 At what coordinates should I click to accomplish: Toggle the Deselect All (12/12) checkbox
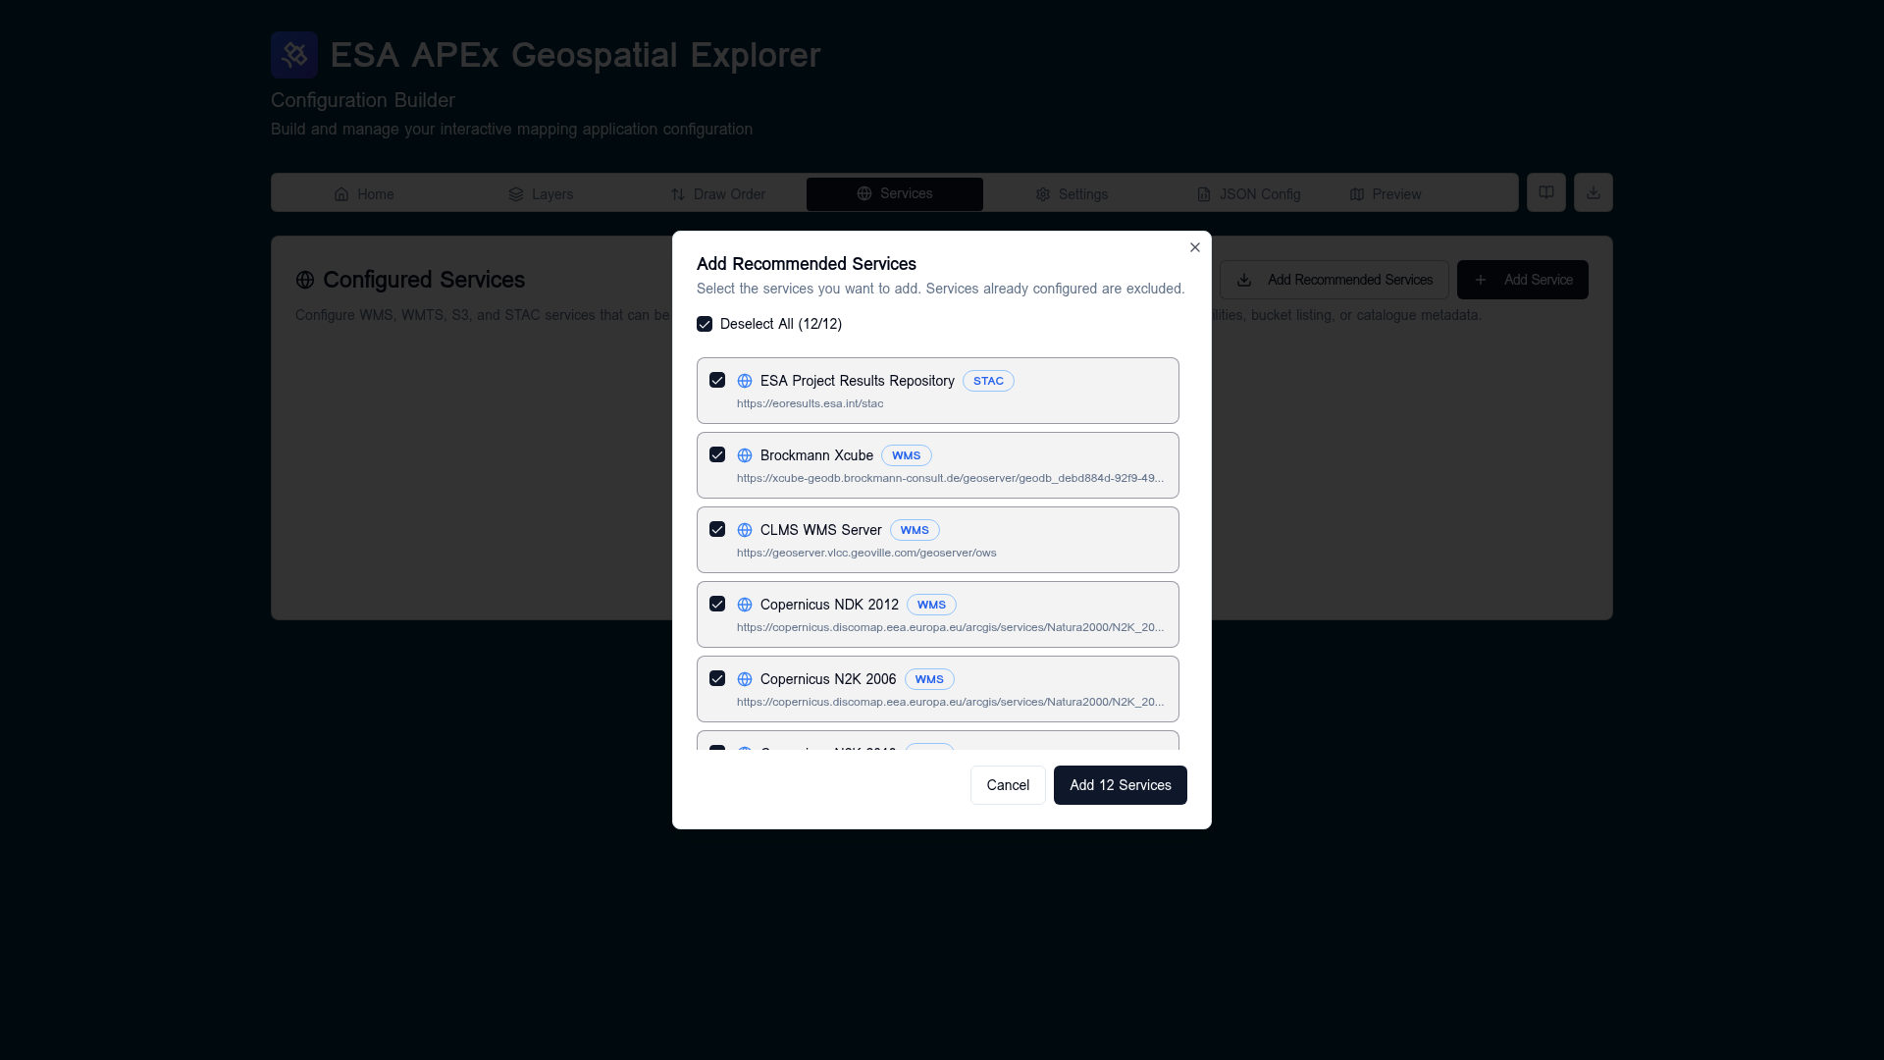click(705, 324)
